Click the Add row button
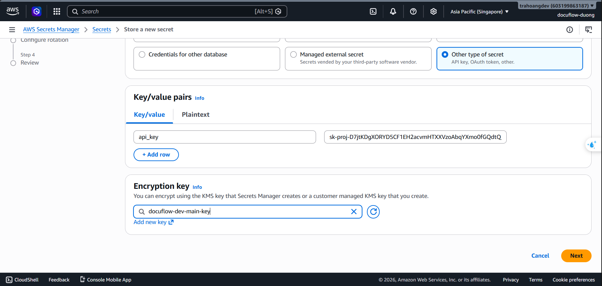This screenshot has height=286, width=602. 156,155
